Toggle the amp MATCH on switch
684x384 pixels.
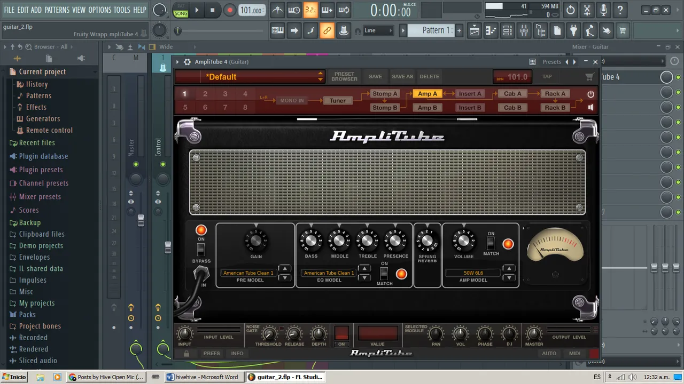[490, 243]
